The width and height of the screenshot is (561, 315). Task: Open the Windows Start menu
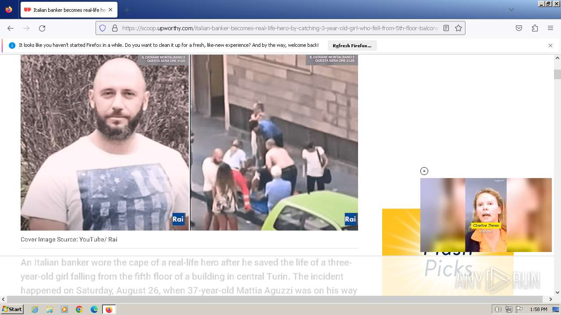[x=12, y=309]
